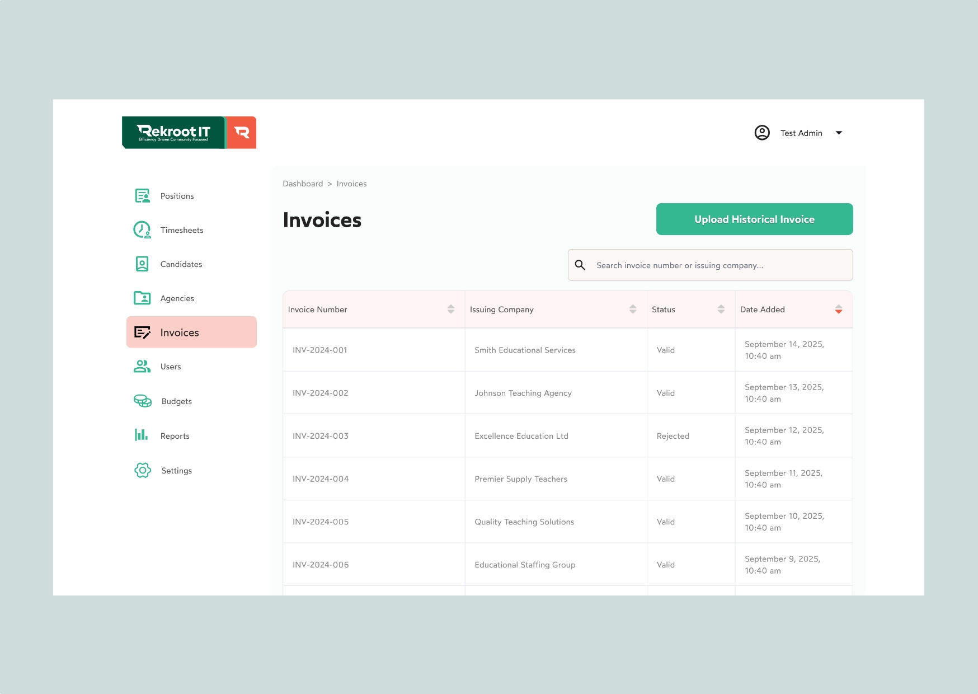Click Upload Historical Invoice button
978x694 pixels.
pos(754,219)
